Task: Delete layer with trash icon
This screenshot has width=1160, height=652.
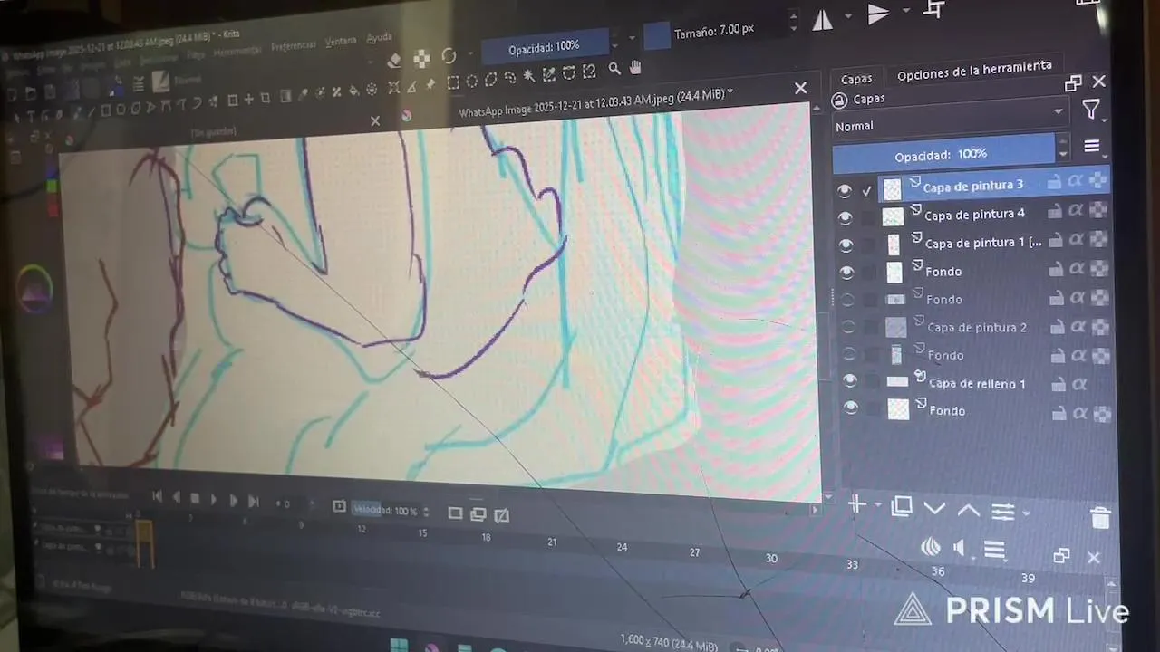Action: click(1100, 517)
